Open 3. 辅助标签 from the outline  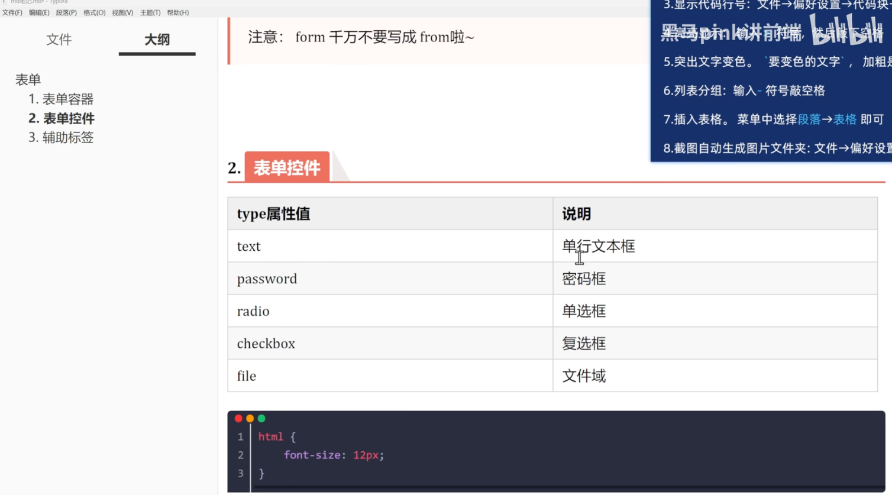click(61, 137)
